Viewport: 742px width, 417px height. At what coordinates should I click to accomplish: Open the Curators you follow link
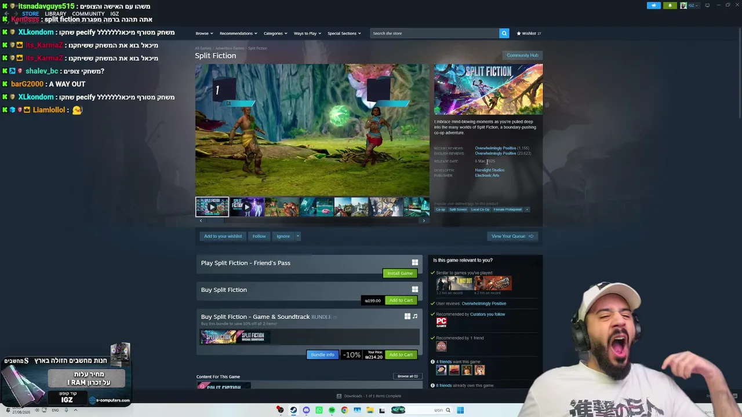coord(488,314)
